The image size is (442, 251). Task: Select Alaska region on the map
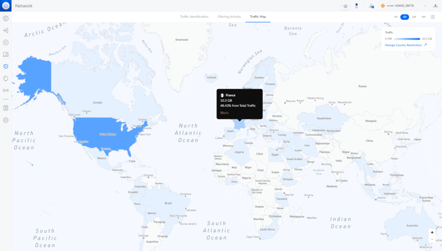tap(35, 76)
